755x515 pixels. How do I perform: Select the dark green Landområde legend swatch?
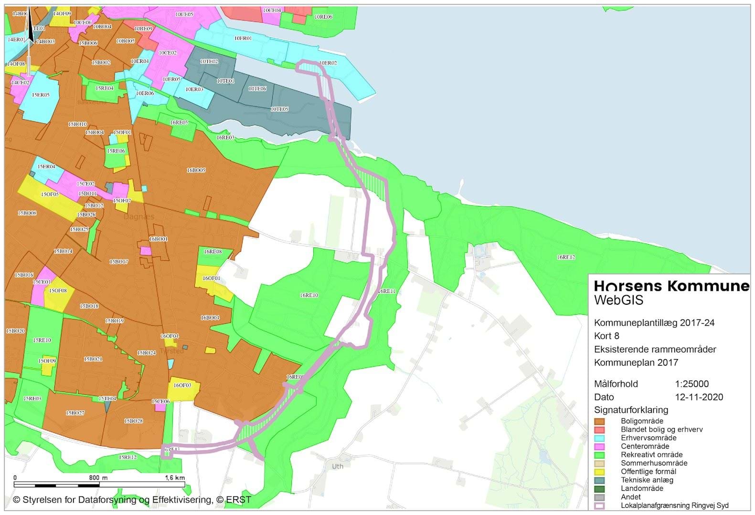(x=599, y=489)
